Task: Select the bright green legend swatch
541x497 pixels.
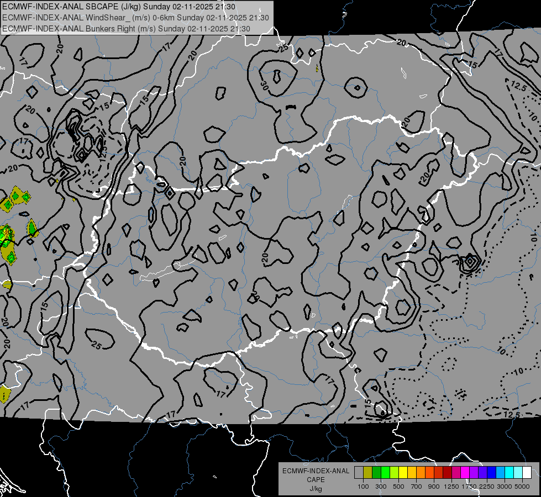Action: point(385,473)
